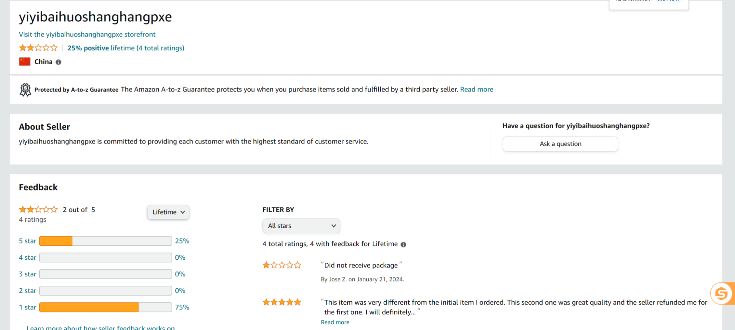Click the one-star rating of Jose Z. review
The height and width of the screenshot is (330, 735).
[x=282, y=265]
